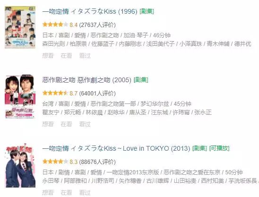Open the 2005 恶作剧之吻 poster thumbnail
This screenshot has height=197, width=259.
pos(20,96)
